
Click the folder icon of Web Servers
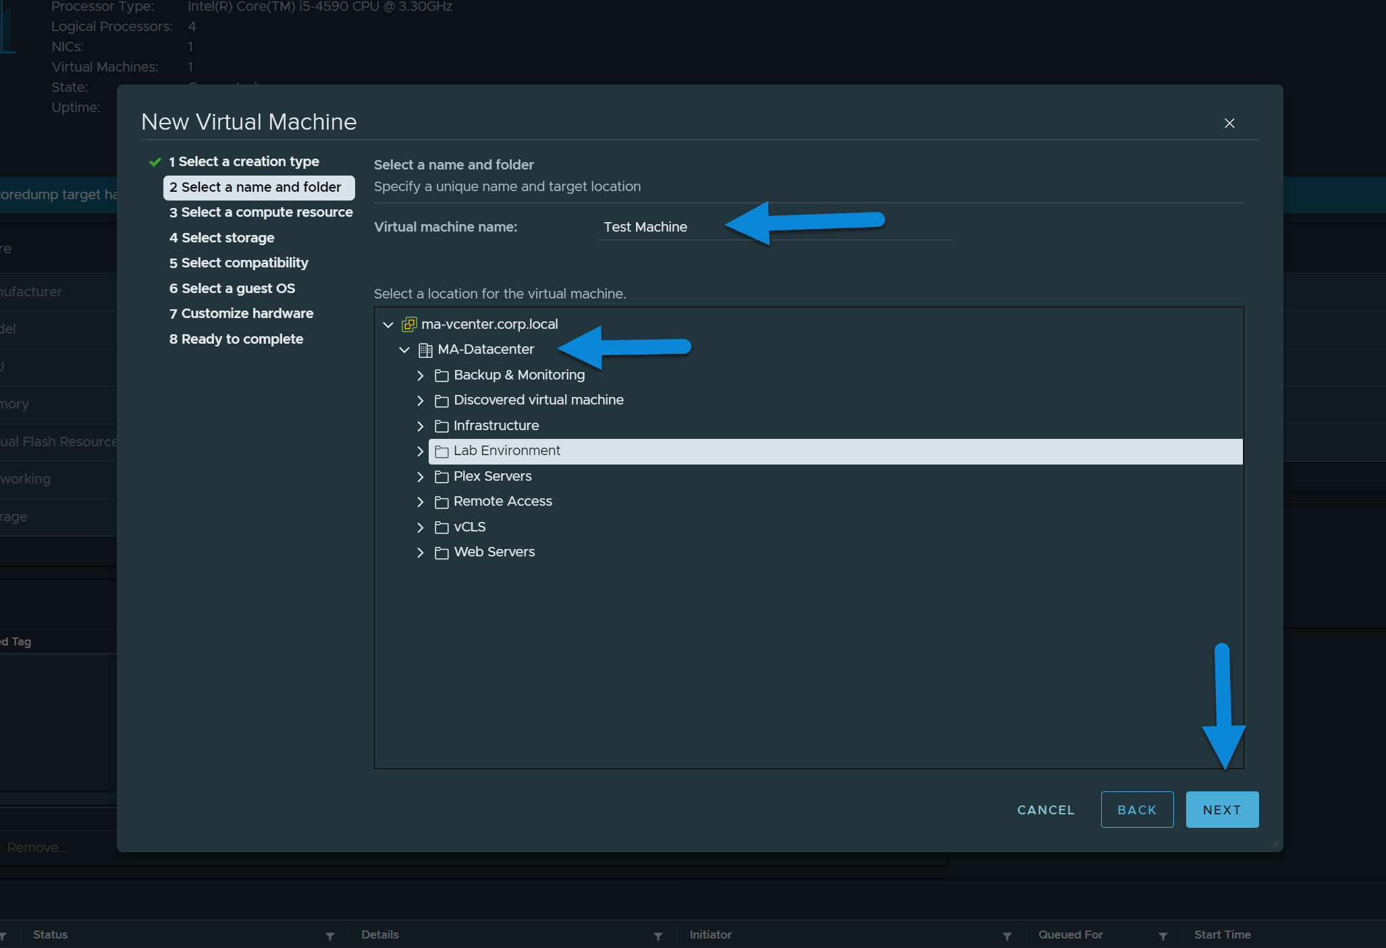click(442, 553)
